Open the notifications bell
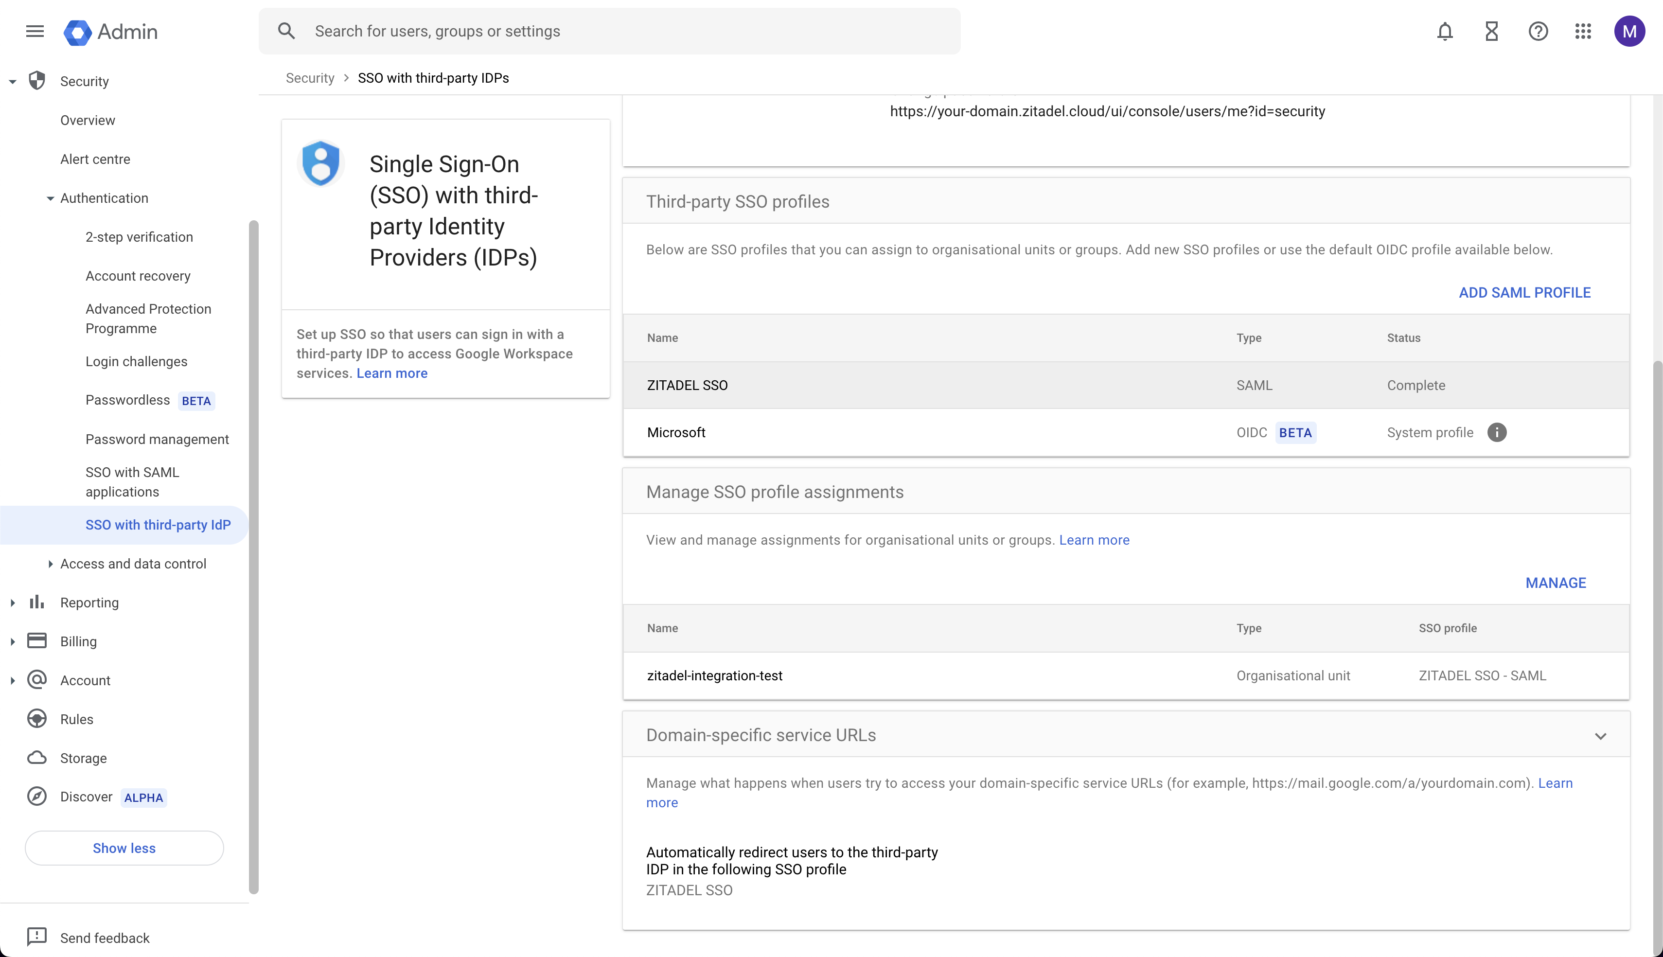This screenshot has width=1663, height=957. coord(1446,31)
